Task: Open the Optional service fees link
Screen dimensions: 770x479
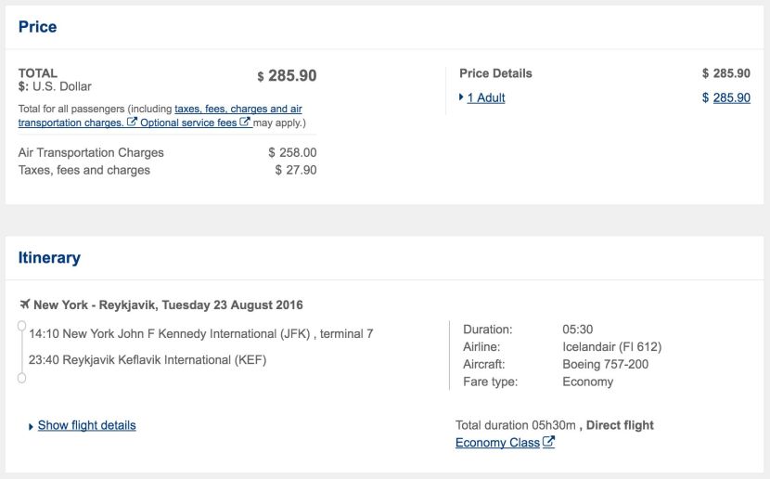Action: click(188, 123)
